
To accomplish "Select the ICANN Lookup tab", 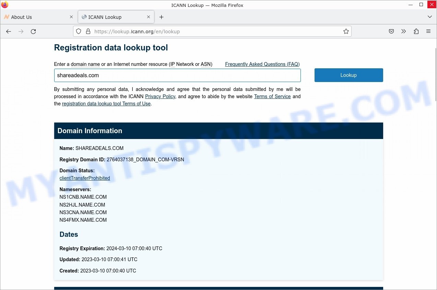I will coord(116,17).
